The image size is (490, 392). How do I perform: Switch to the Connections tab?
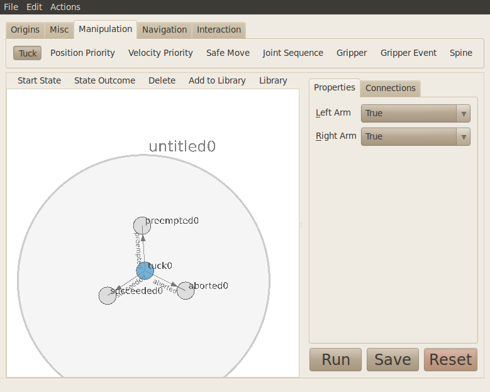pyautogui.click(x=390, y=88)
